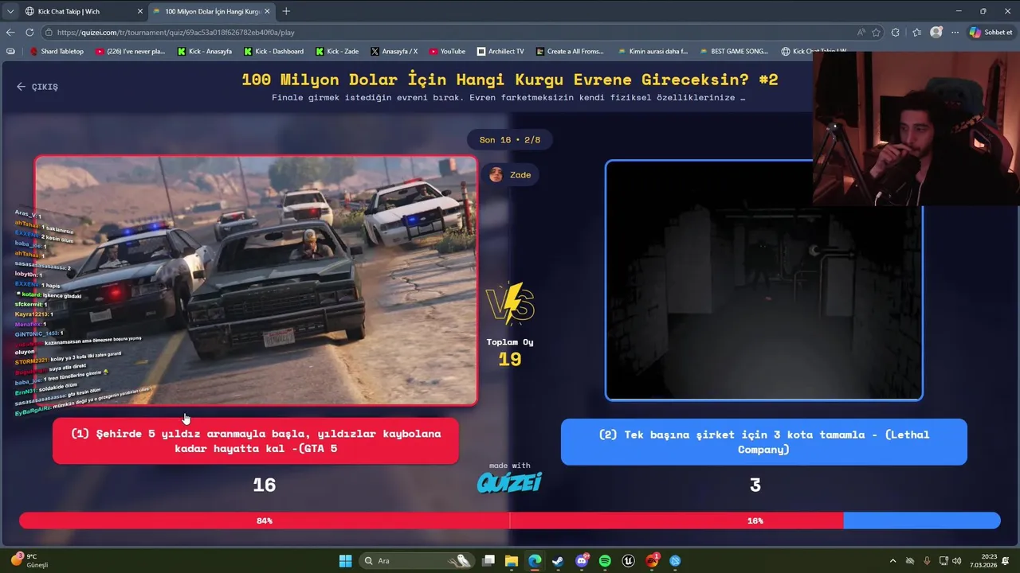Screen dimensions: 1020x573
Task: Vote for option 1 GTA 5 button
Action: pos(256,441)
